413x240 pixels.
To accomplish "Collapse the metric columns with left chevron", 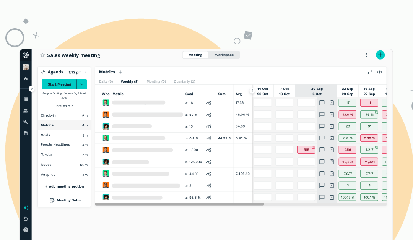I will (252, 91).
